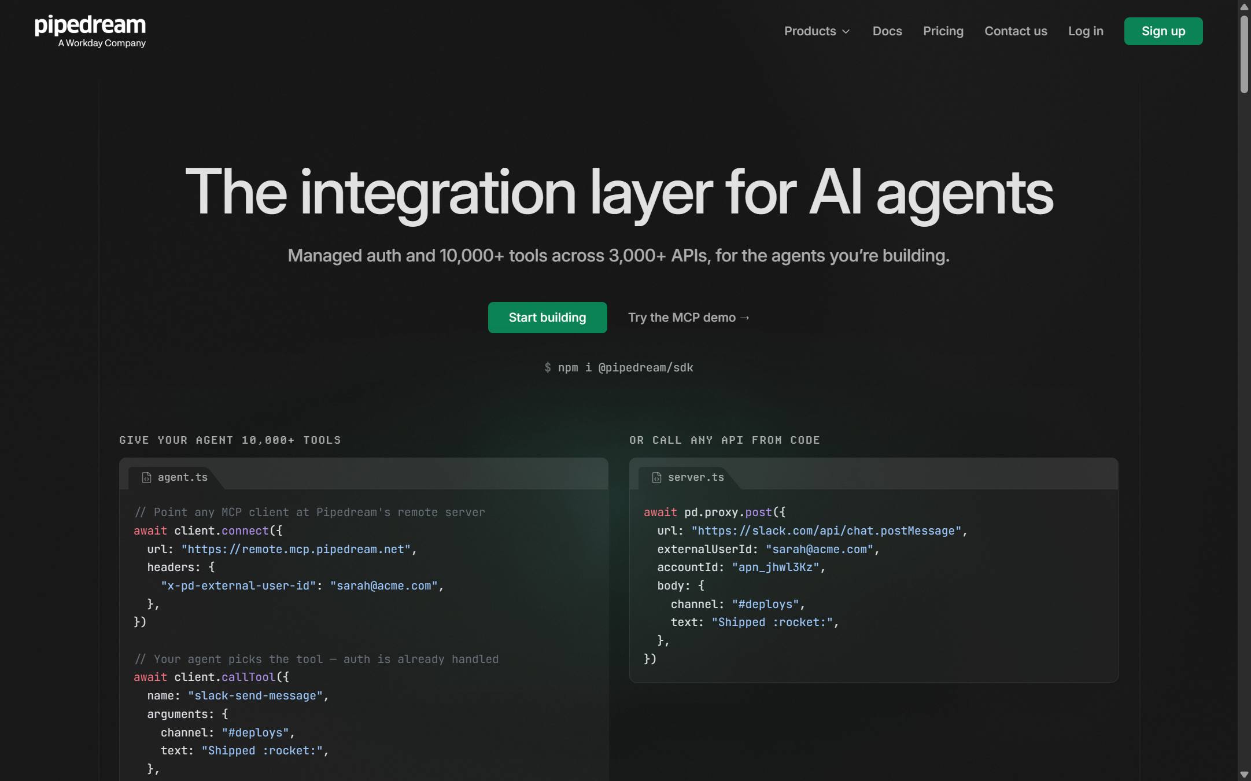Screen dimensions: 1251x781
Task: Click the Pipedream logo
Action: pos(90,31)
